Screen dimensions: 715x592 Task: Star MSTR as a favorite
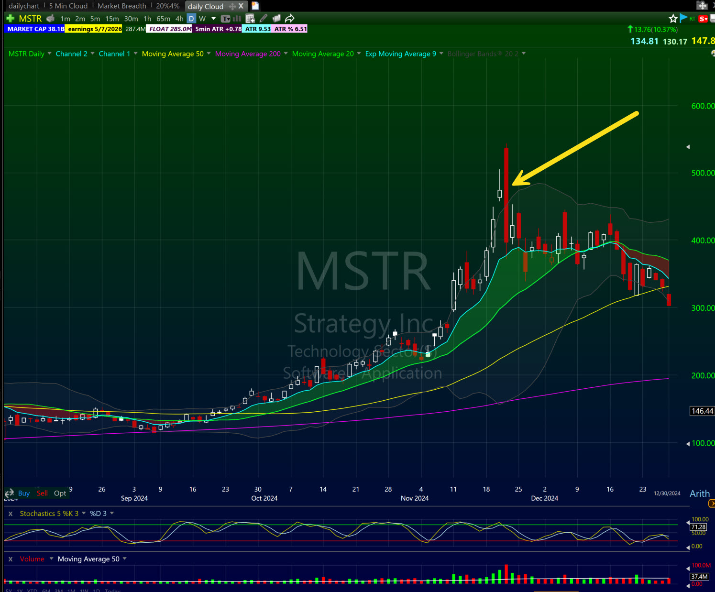[673, 18]
